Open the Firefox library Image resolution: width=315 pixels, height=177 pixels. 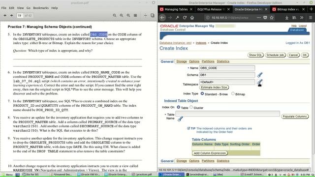point(294,18)
